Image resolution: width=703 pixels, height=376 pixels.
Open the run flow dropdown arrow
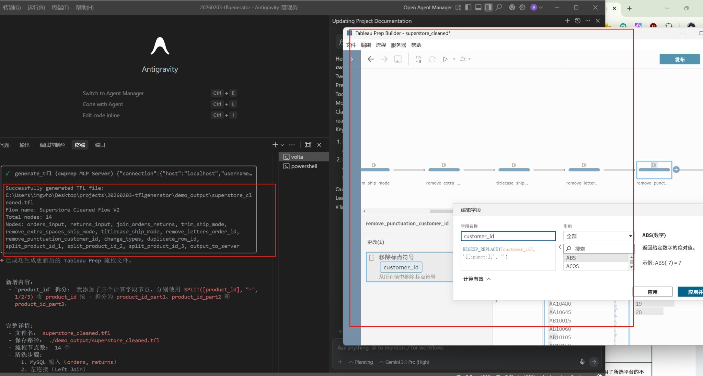click(454, 59)
